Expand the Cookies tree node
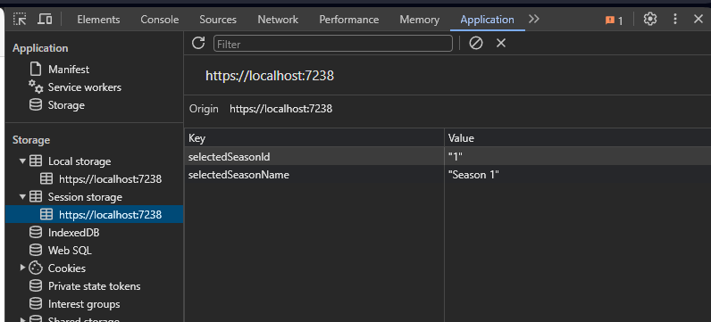The height and width of the screenshot is (322, 711). (22, 268)
